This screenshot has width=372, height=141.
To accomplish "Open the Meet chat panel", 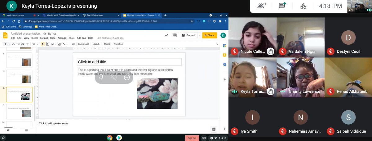I will (x=282, y=6).
